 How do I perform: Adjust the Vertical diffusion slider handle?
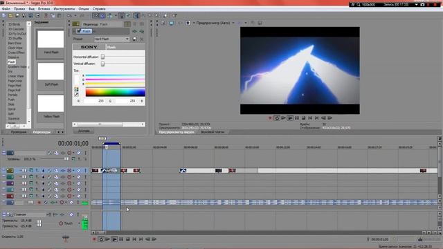click(103, 64)
